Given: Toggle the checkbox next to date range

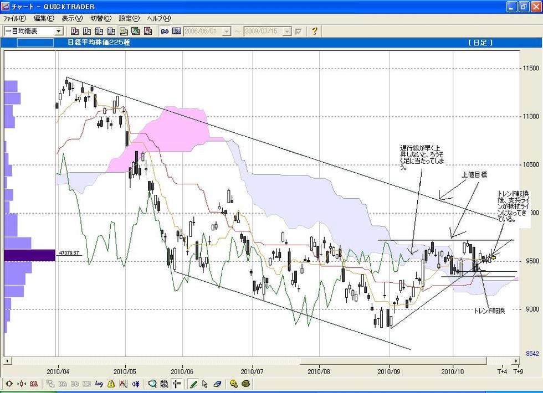Looking at the screenshot, I should point(299,32).
